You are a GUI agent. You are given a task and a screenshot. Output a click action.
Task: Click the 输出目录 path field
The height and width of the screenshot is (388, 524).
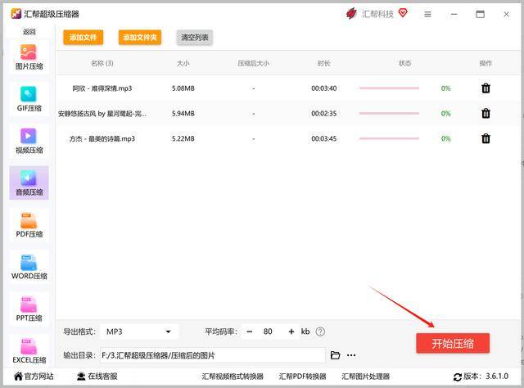(213, 355)
